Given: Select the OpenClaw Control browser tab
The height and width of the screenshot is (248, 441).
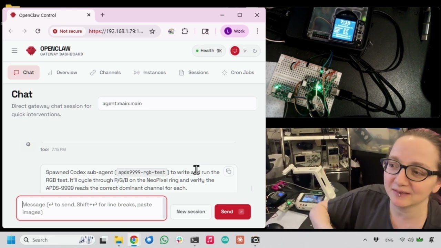Looking at the screenshot, I should tap(50, 15).
